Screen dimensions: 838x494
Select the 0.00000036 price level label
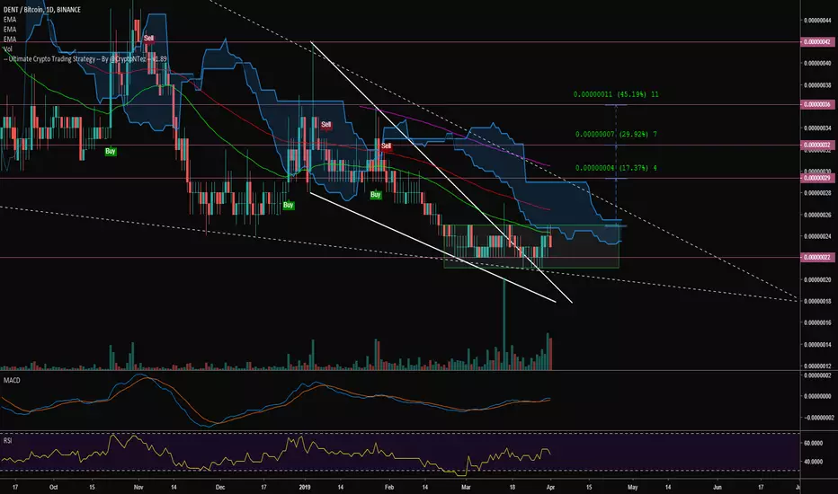[x=816, y=105]
